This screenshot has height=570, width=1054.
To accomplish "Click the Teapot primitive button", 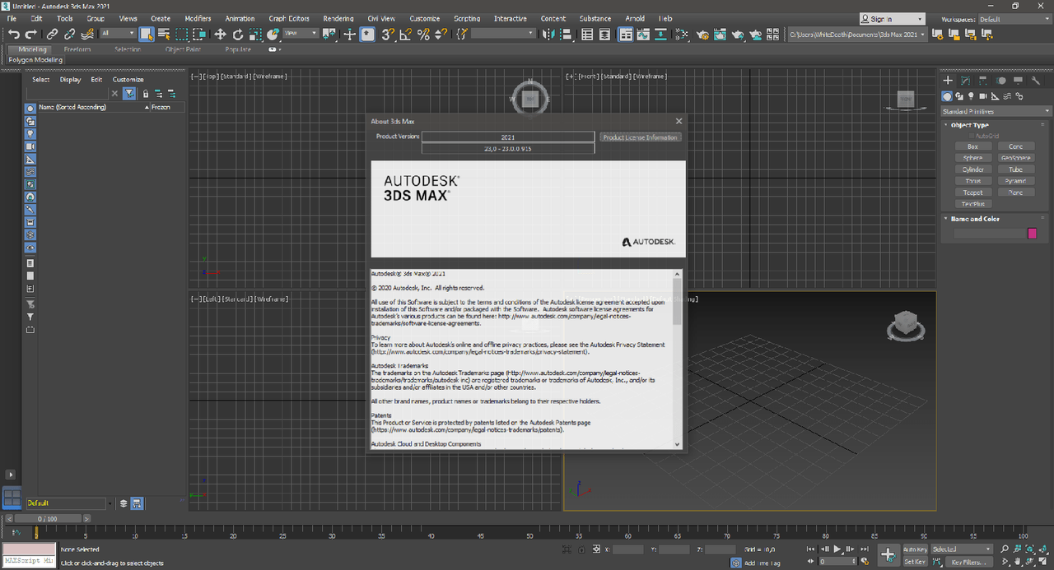I will (x=973, y=192).
